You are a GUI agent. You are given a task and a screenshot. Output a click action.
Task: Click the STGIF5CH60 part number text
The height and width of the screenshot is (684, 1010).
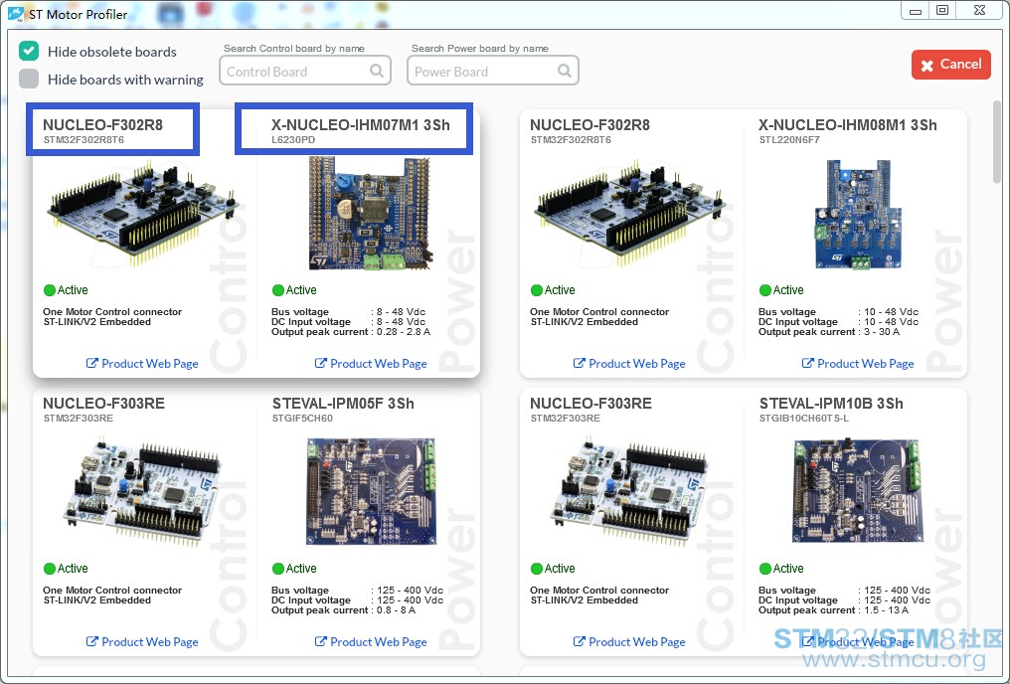pos(302,418)
